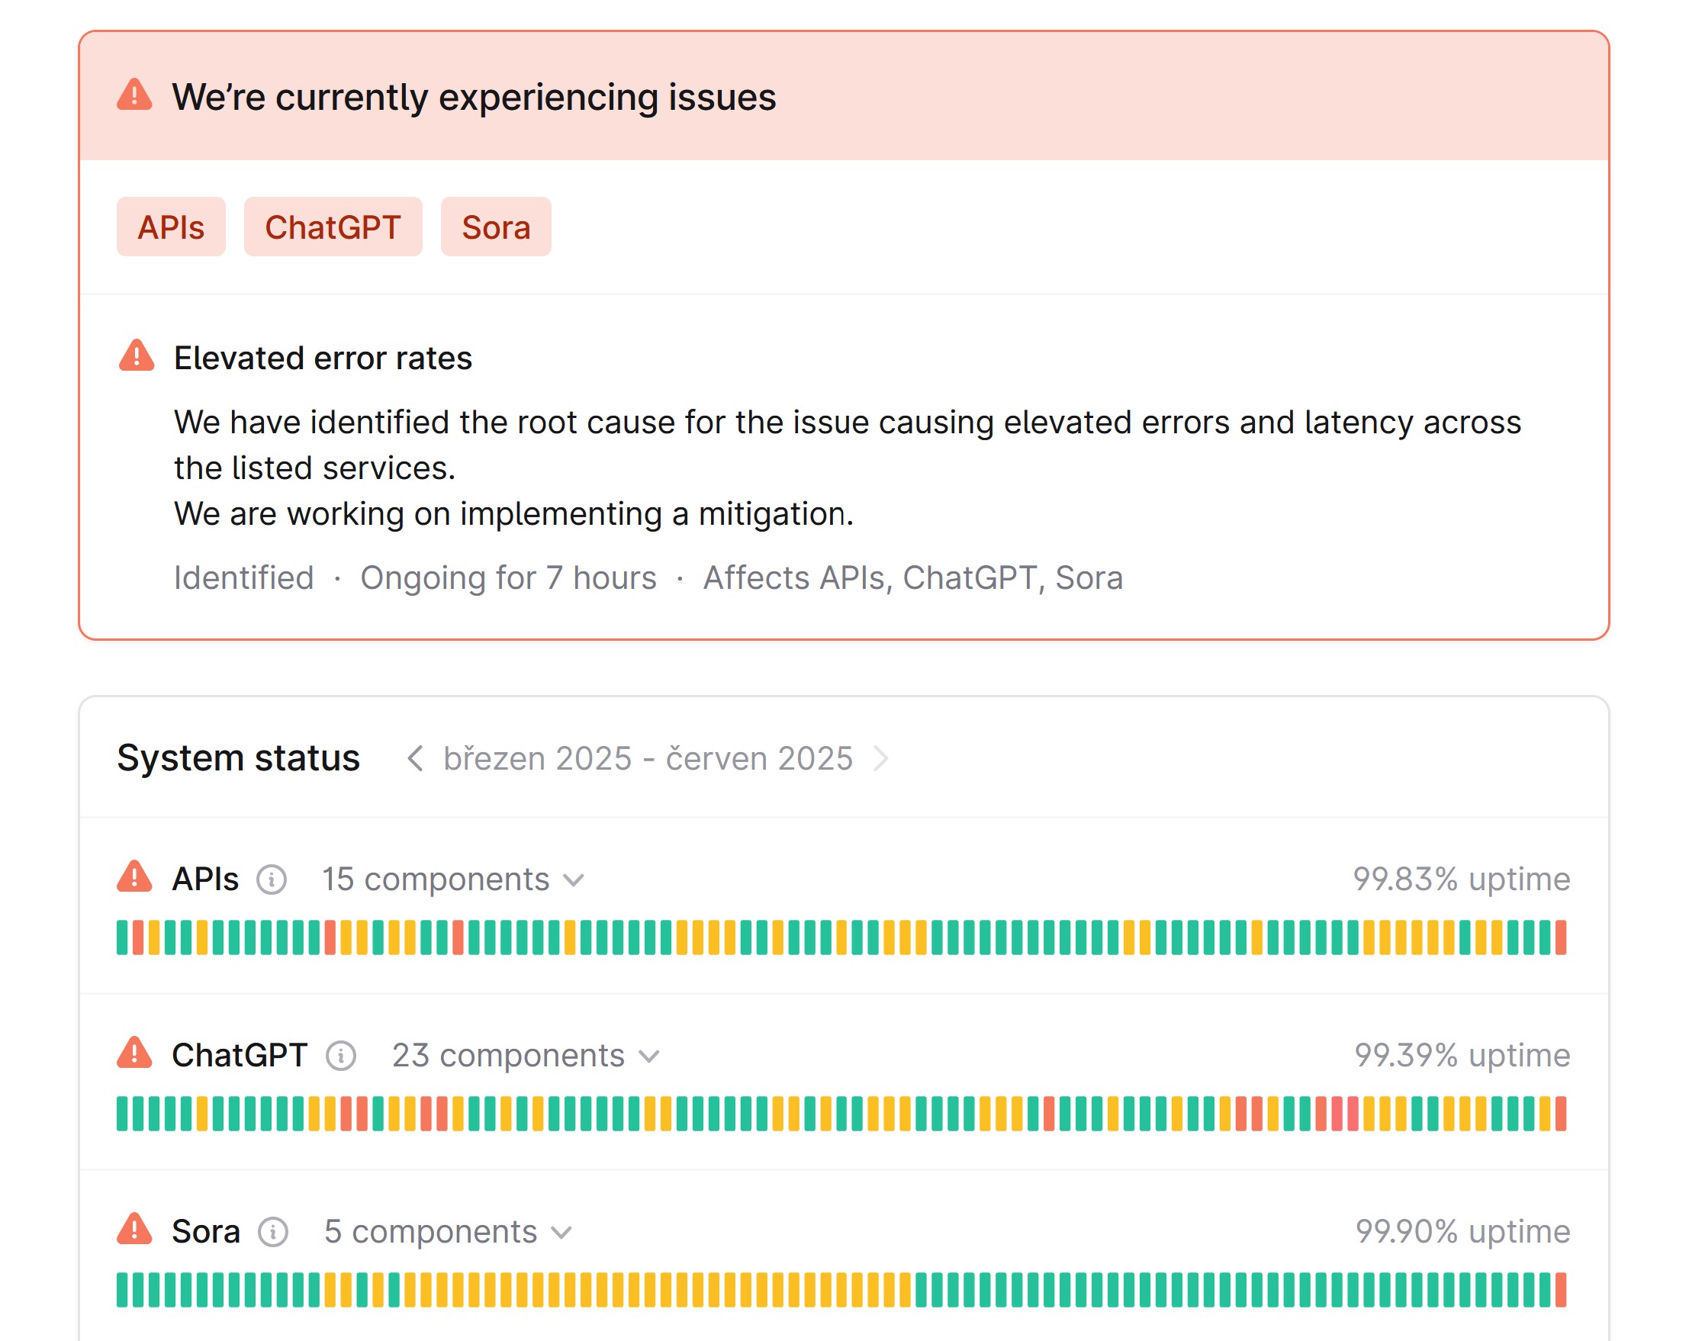
Task: Click the březen 2025 - červen 2025 date range
Action: (648, 758)
